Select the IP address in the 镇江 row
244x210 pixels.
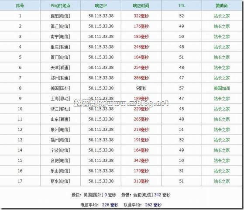(x=101, y=26)
